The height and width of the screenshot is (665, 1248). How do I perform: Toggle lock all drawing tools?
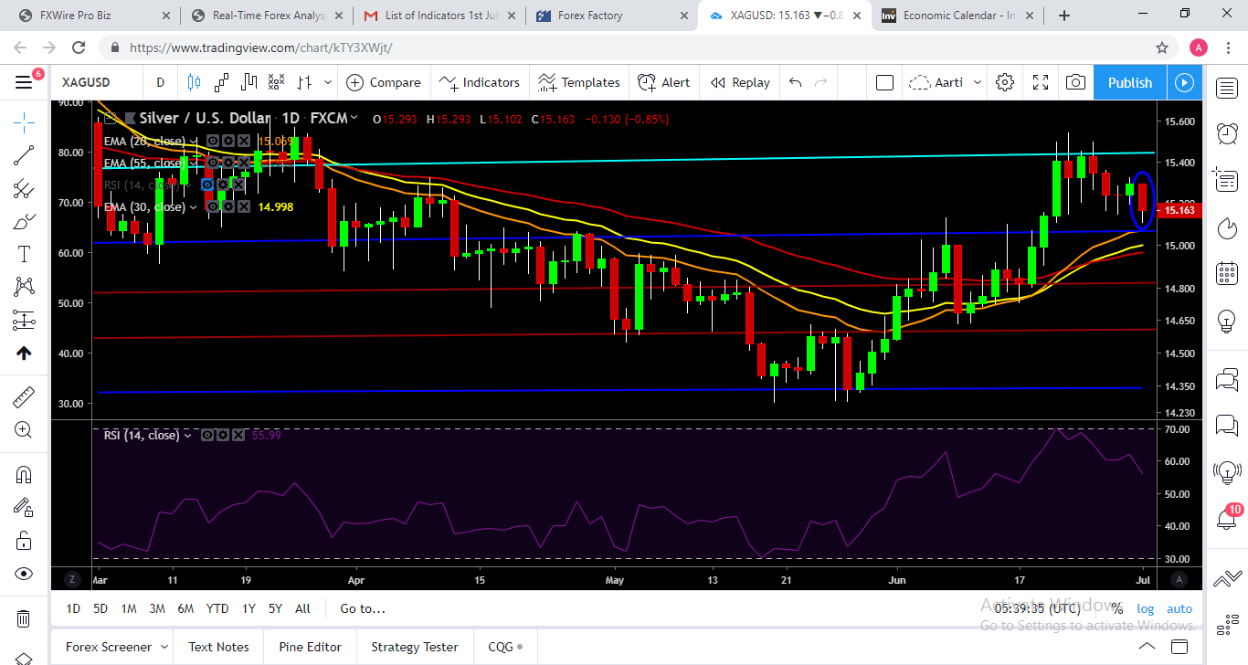24,540
